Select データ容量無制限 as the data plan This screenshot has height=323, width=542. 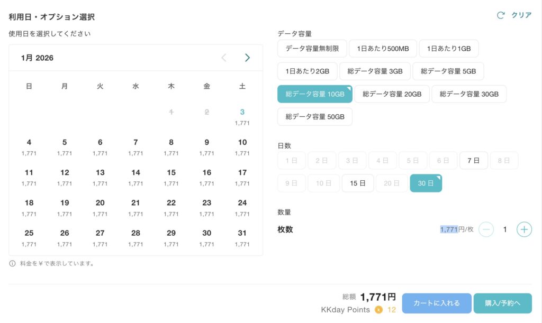point(311,48)
